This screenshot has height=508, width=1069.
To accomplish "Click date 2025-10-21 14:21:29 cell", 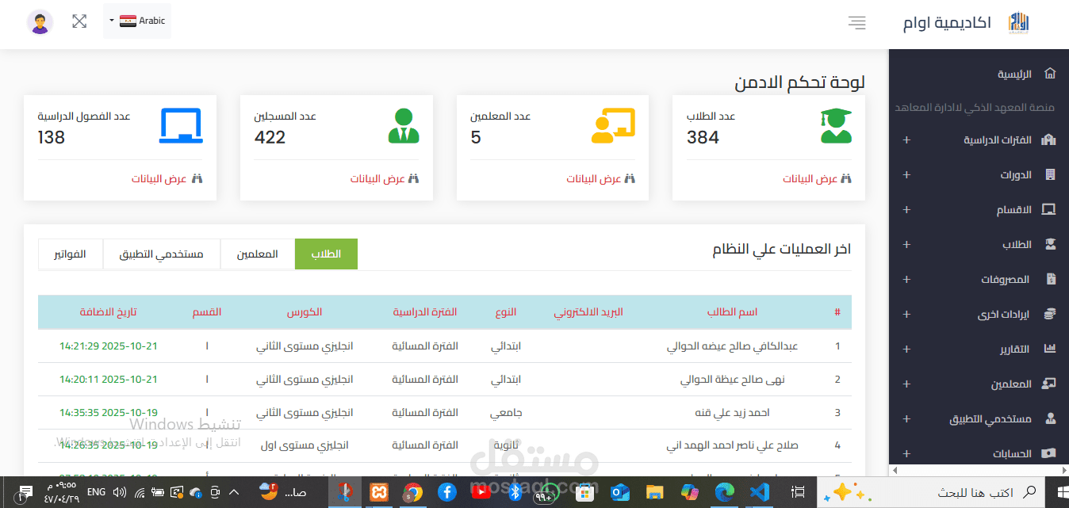I will click(109, 346).
